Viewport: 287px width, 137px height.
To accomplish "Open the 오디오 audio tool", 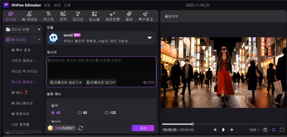I will tap(78, 16).
